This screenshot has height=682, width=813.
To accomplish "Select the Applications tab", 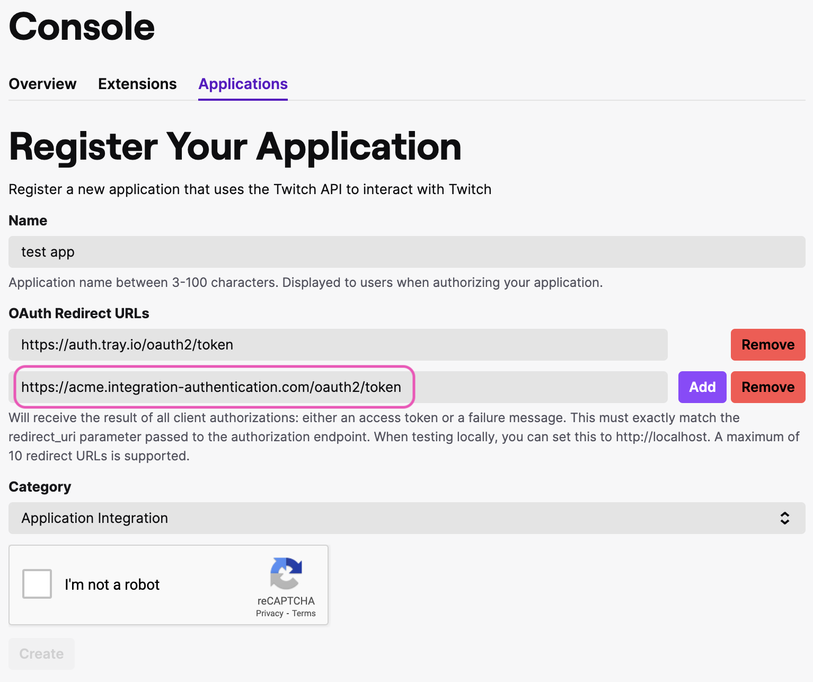I will point(243,84).
